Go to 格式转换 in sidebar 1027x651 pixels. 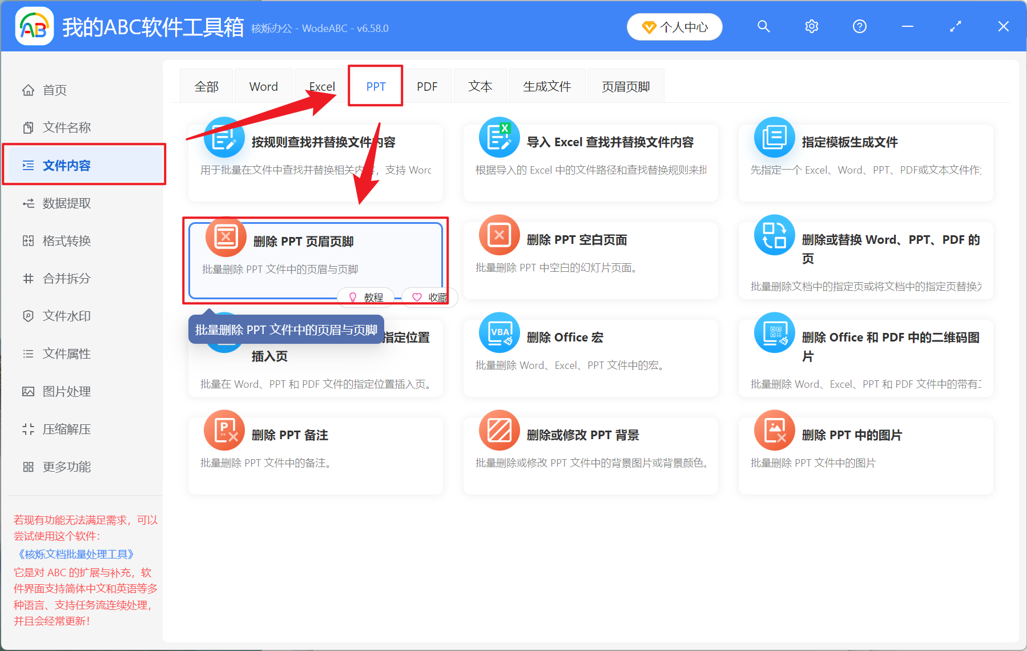click(x=66, y=241)
